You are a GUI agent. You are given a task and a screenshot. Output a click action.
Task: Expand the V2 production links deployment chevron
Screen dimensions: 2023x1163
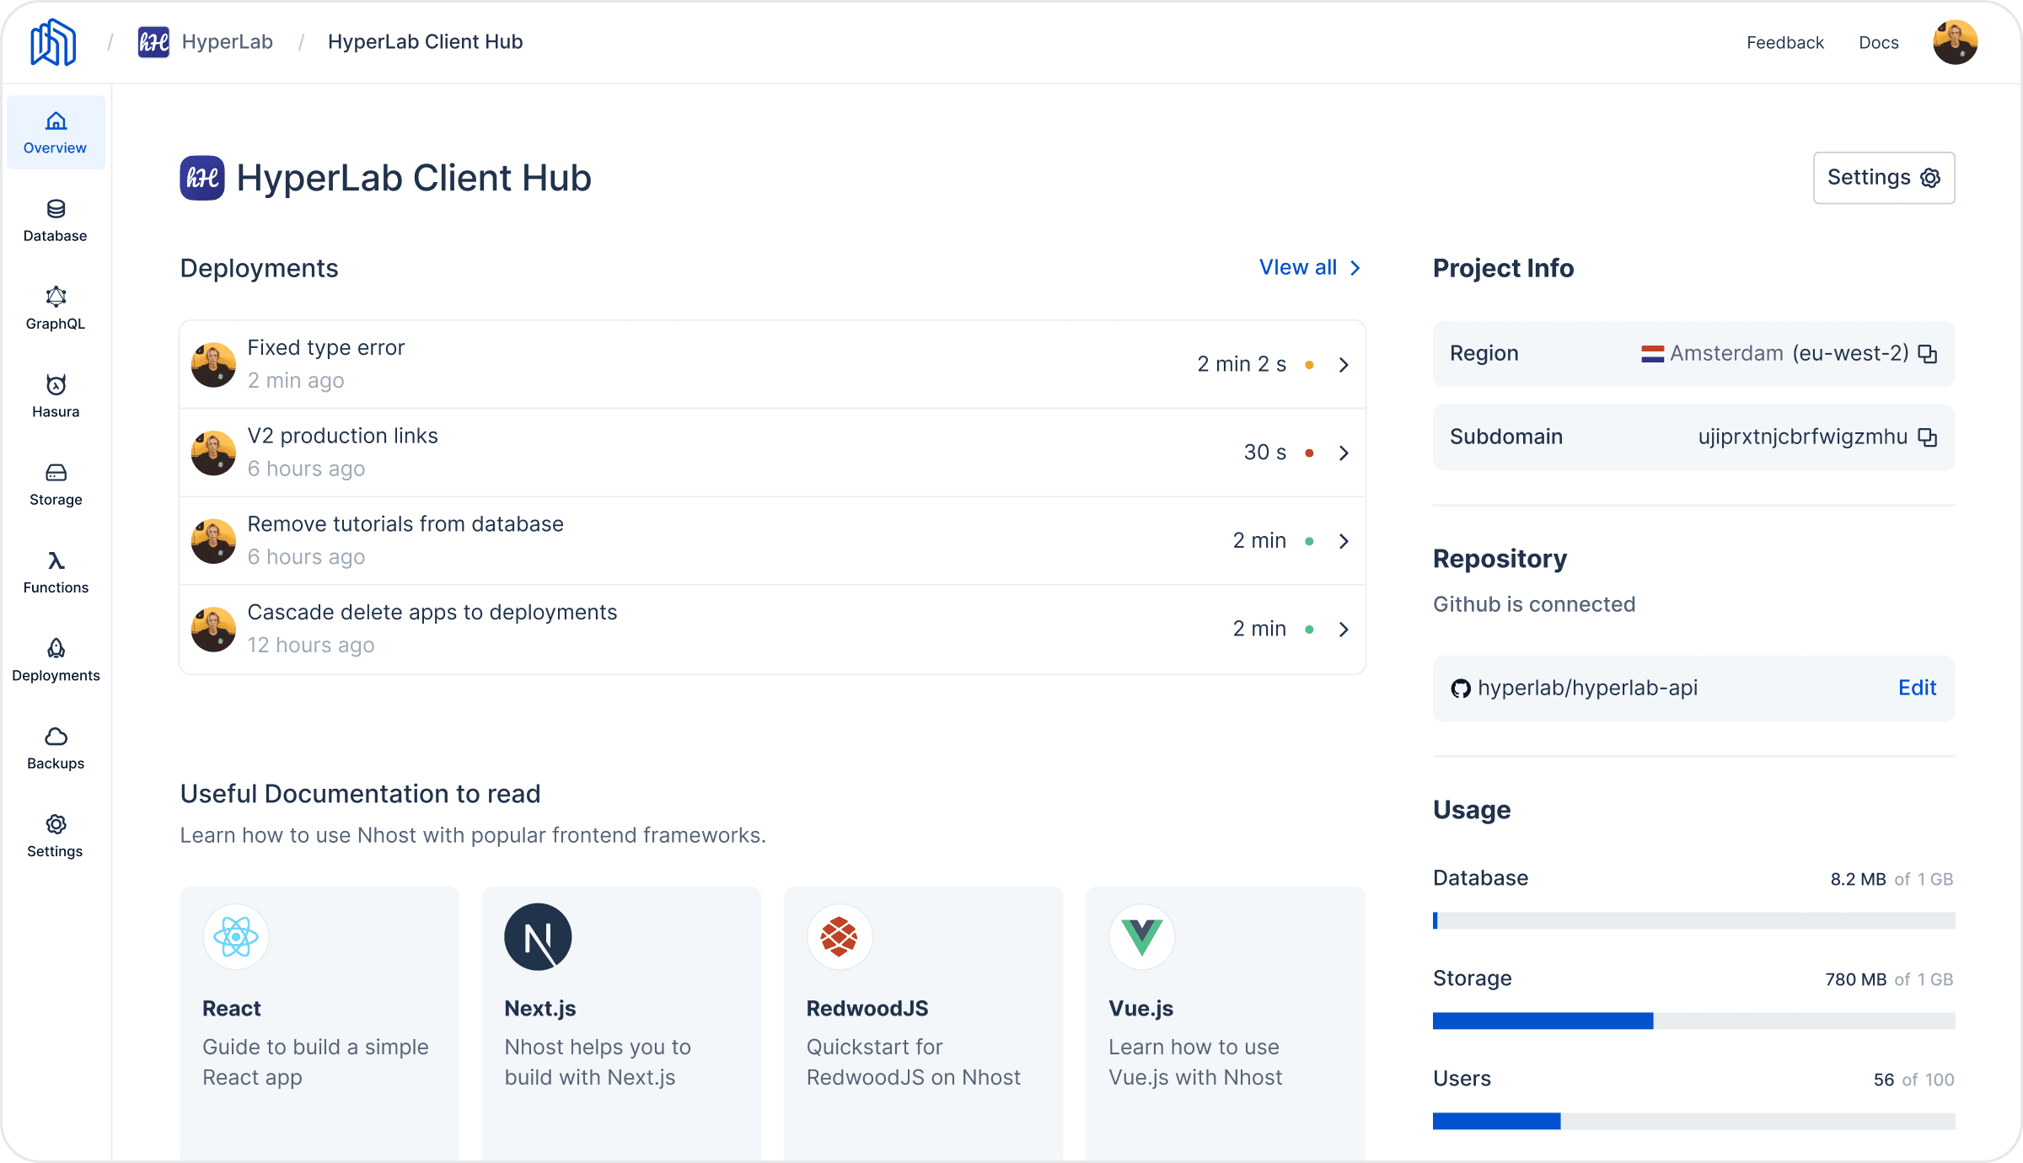(1344, 453)
